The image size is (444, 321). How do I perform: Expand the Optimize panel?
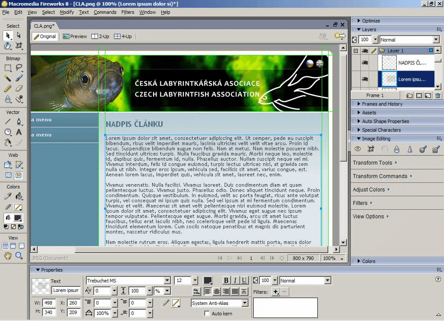[x=359, y=21]
